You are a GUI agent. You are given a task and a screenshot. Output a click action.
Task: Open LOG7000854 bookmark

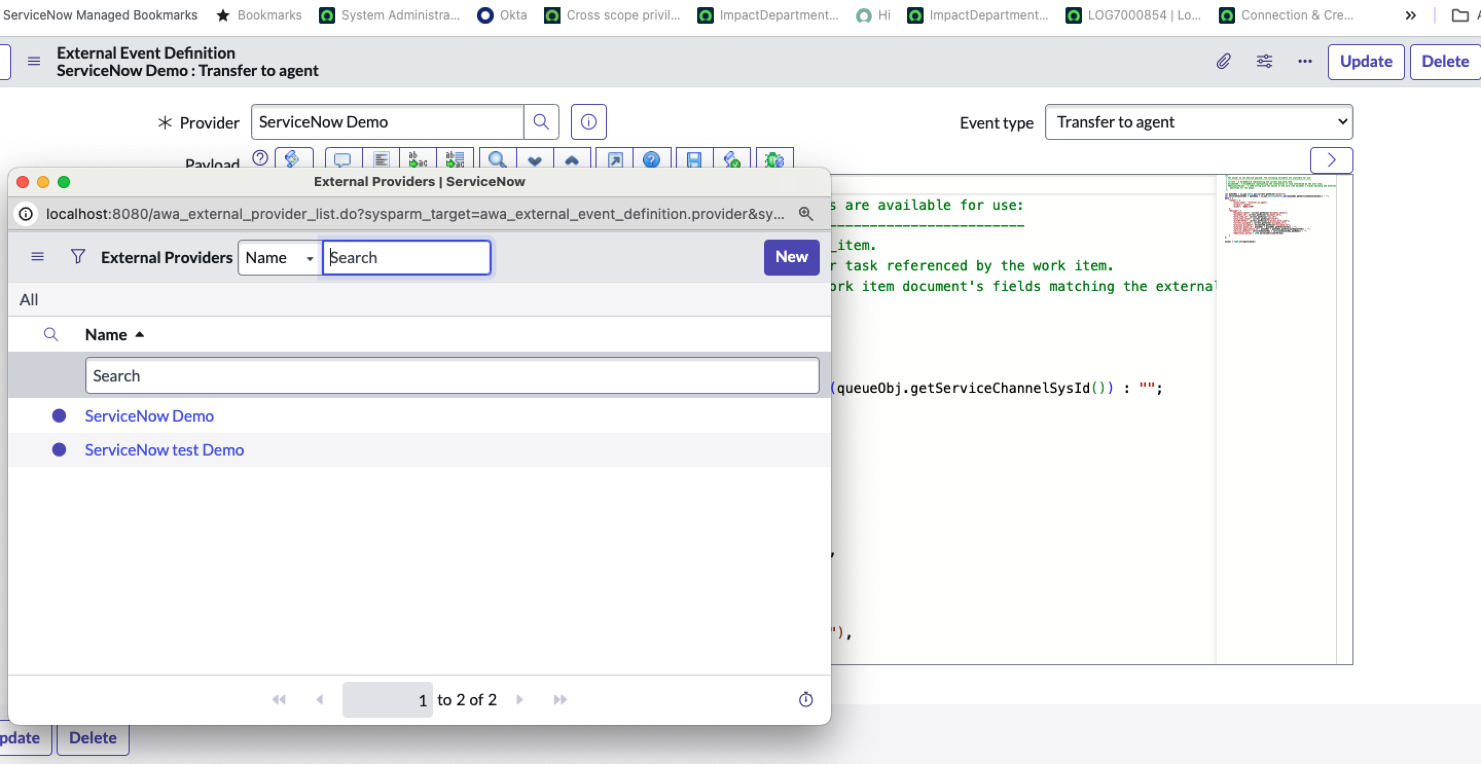tap(1133, 15)
